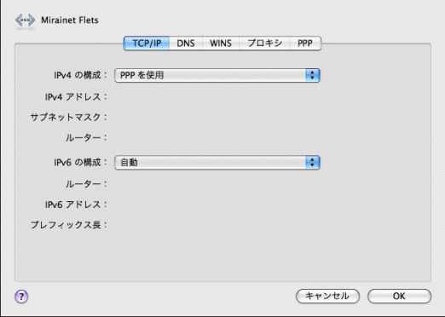Image resolution: width=445 pixels, height=317 pixels.
Task: Click the IPv4 アドレス label
Action: click(76, 97)
